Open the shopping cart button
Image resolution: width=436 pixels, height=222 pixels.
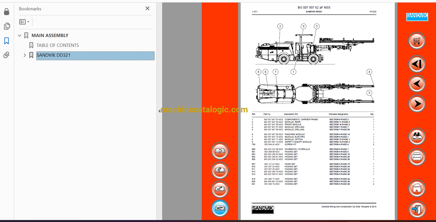[x=417, y=41]
